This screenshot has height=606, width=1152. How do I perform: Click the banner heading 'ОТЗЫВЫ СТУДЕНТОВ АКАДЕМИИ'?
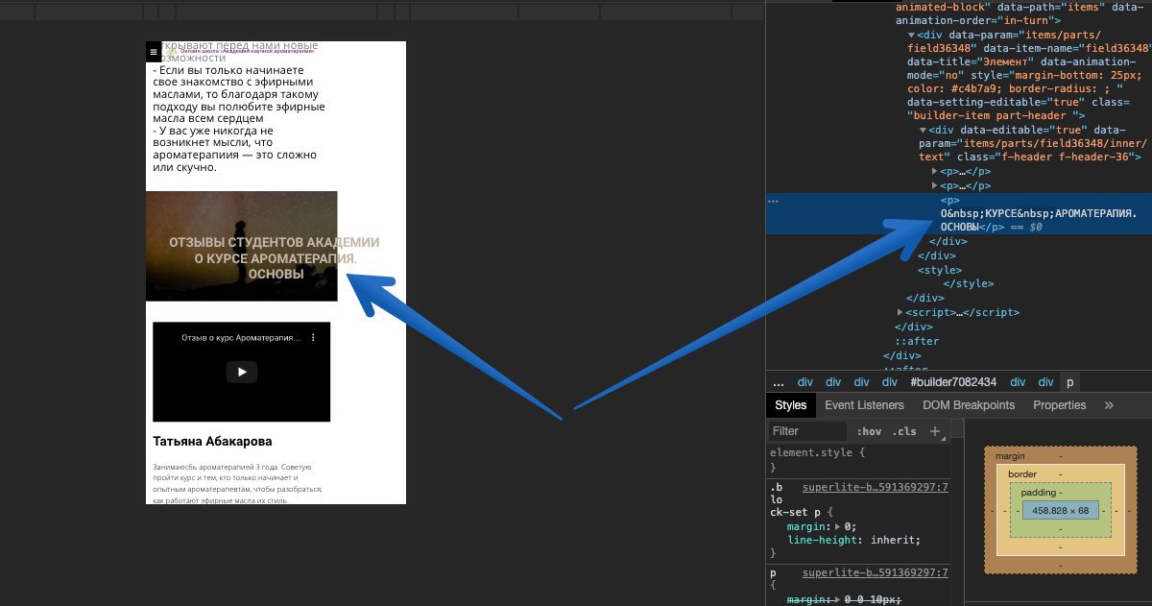[275, 243]
